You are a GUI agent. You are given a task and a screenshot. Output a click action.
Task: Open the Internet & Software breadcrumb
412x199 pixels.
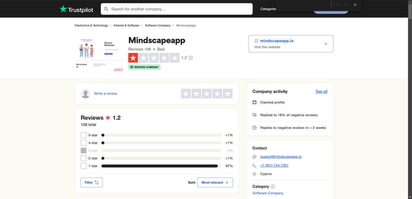point(126,25)
